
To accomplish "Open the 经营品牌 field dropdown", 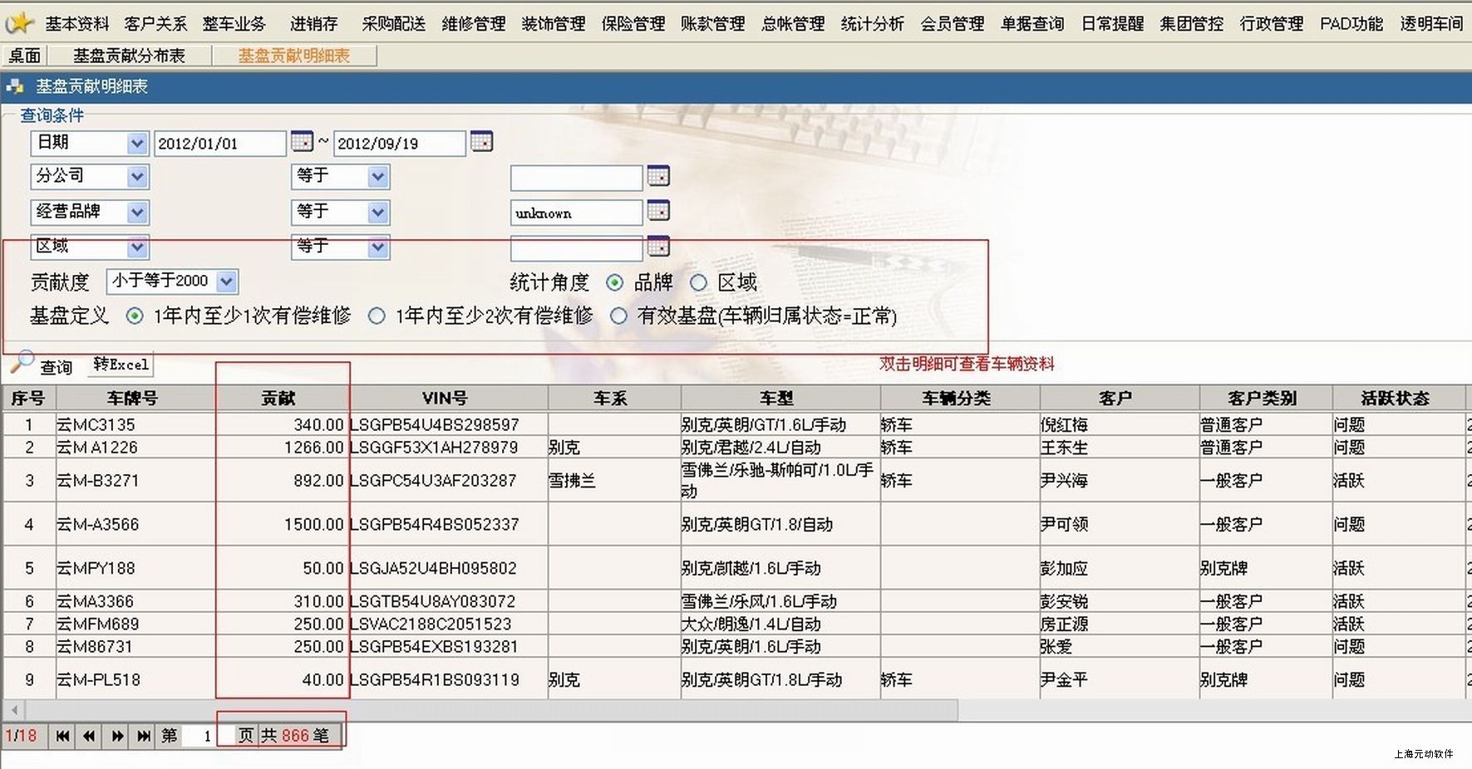I will 137,213.
